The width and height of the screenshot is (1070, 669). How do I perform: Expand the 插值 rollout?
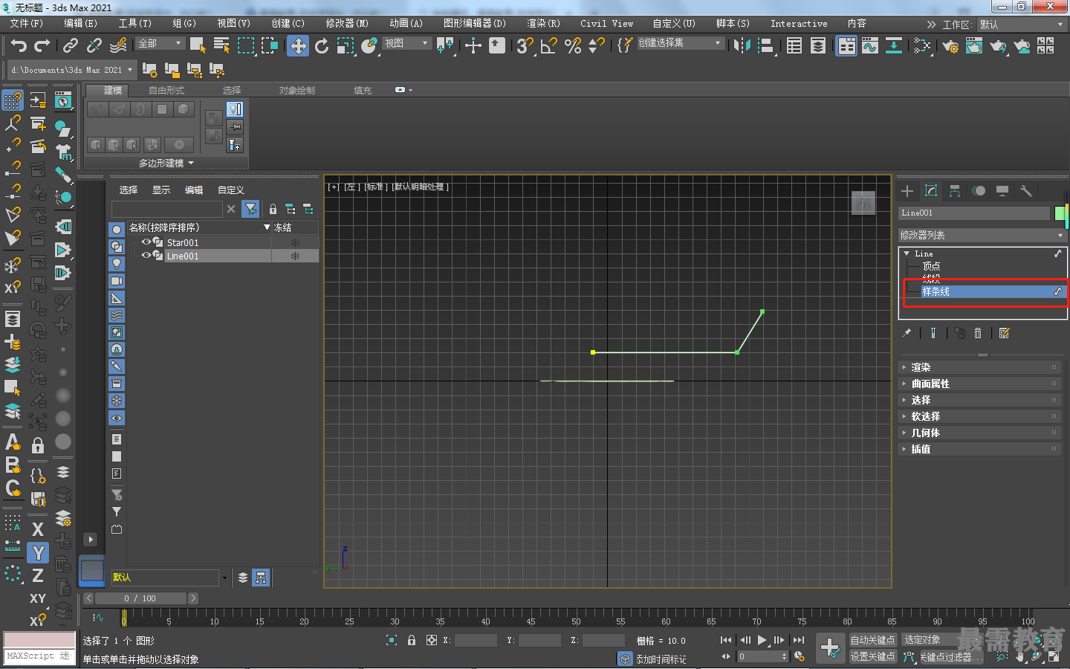point(982,449)
